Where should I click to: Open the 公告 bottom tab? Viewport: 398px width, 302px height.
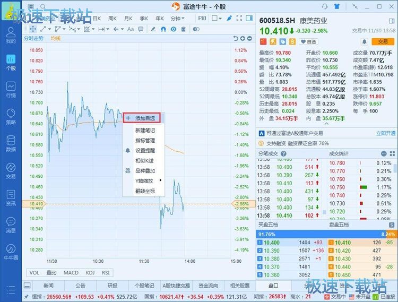[81, 286]
